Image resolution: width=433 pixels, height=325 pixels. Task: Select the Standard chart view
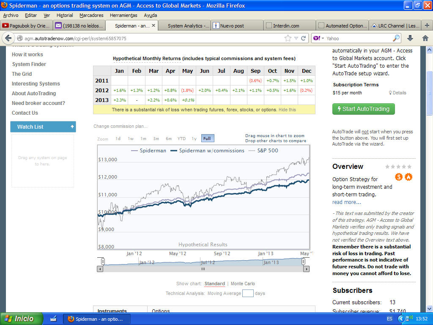[214, 284]
